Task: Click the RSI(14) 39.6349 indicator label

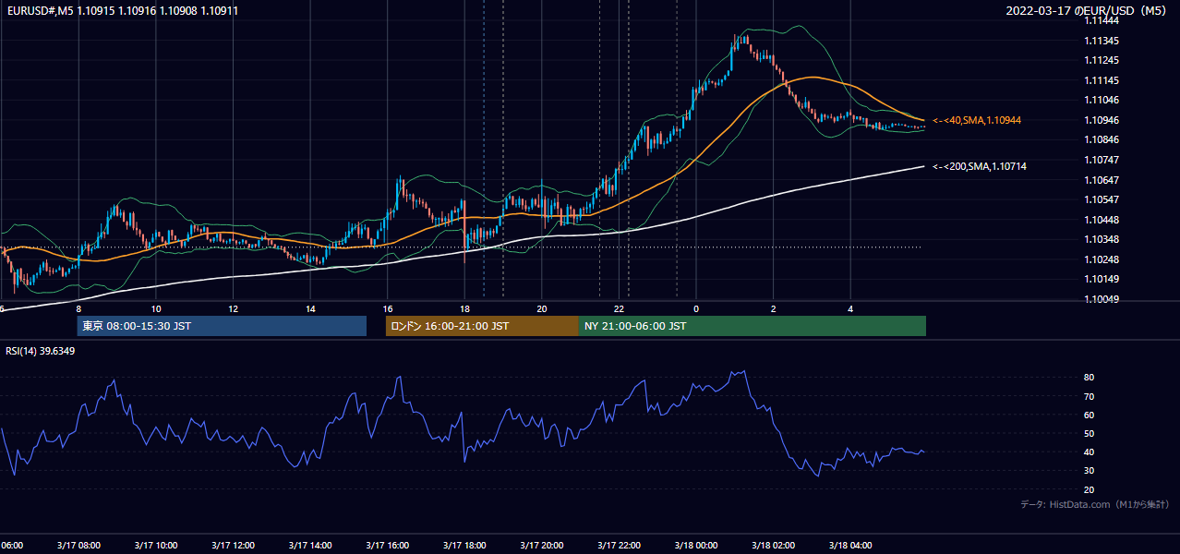Action: tap(41, 351)
